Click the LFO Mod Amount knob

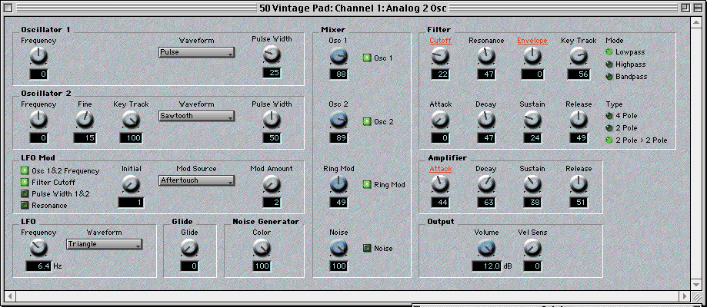272,184
